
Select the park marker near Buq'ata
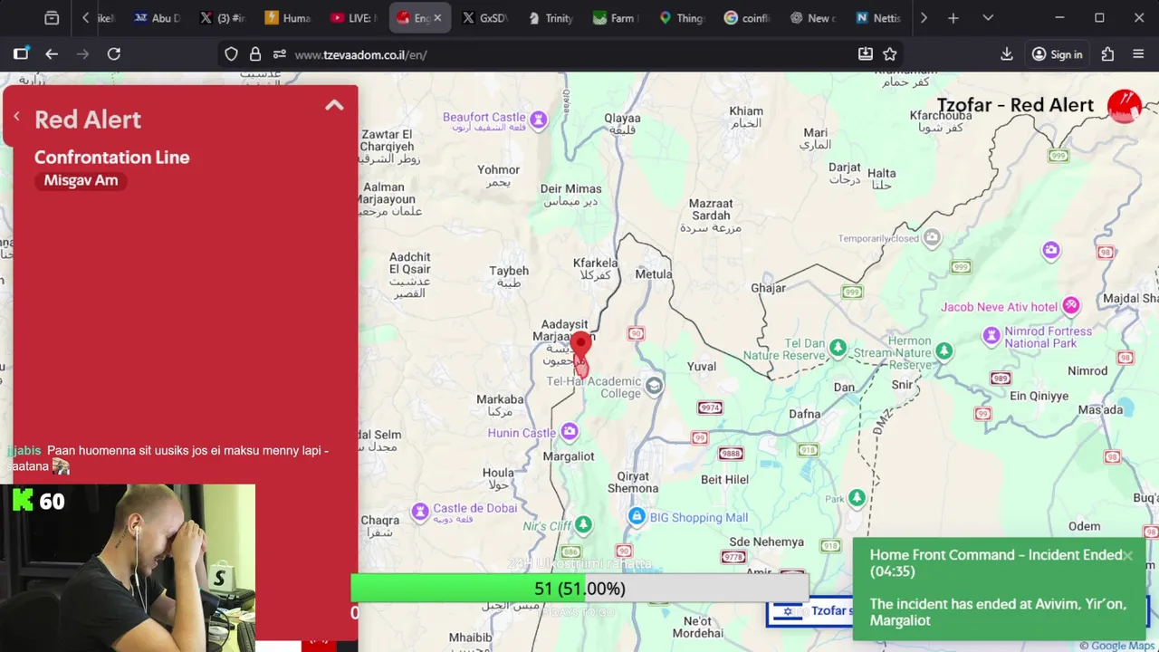857,498
